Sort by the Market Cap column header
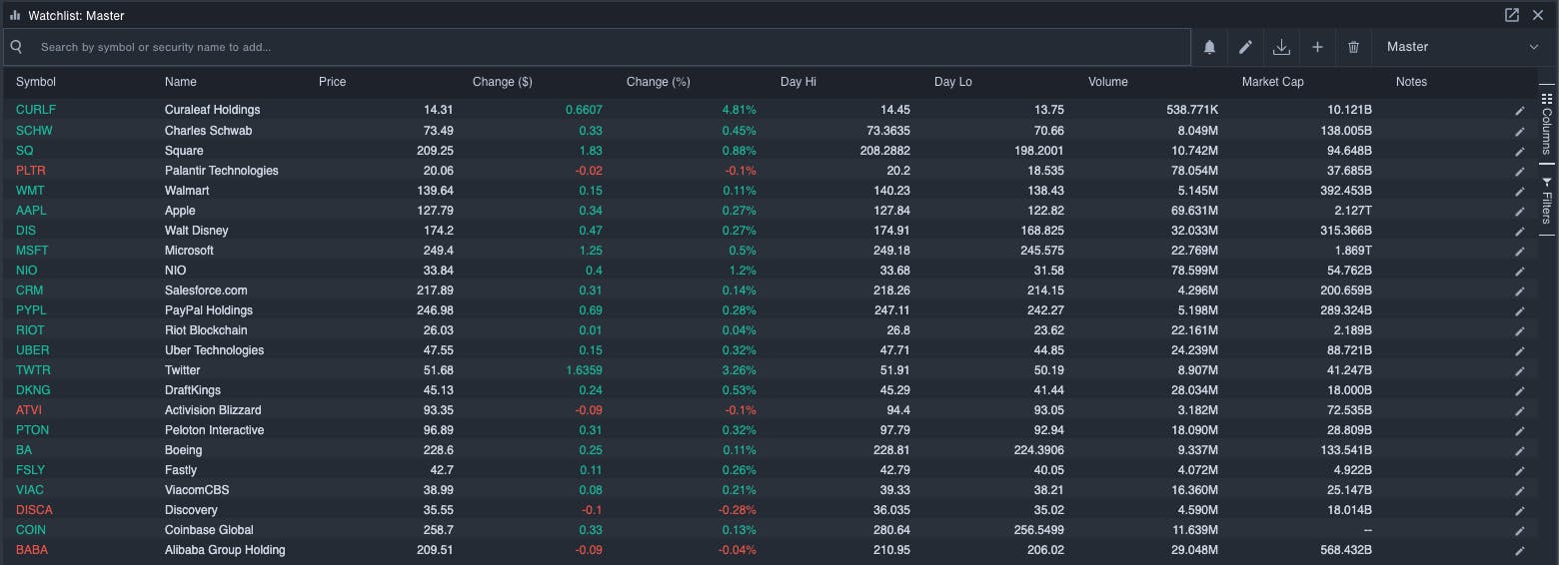The height and width of the screenshot is (565, 1559). [x=1273, y=82]
